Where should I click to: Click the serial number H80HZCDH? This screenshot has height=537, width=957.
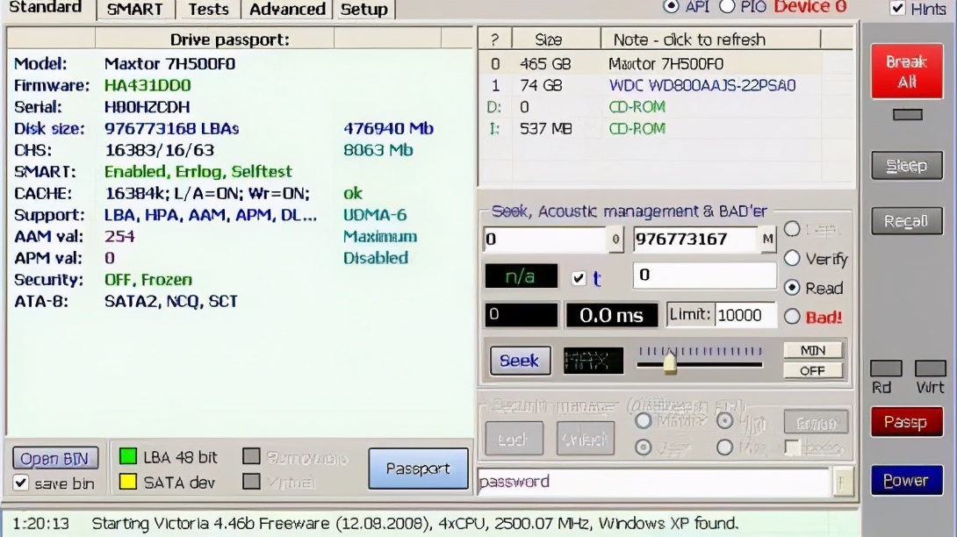[148, 107]
